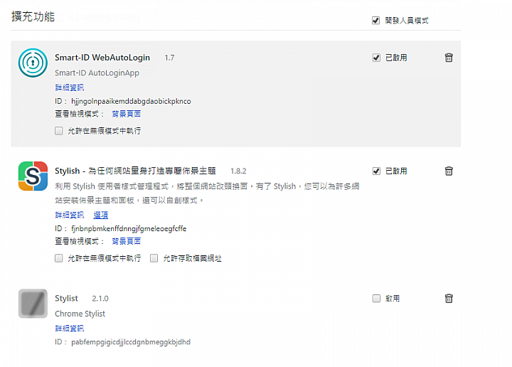512x367 pixels.
Task: Allow Smart-ID WebAutoLogin in incognito mode
Action: [59, 131]
